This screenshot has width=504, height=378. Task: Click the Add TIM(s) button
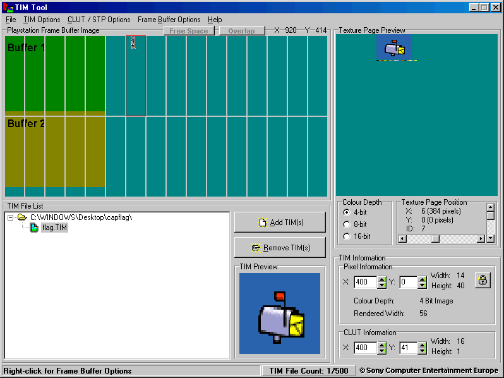pyautogui.click(x=280, y=223)
